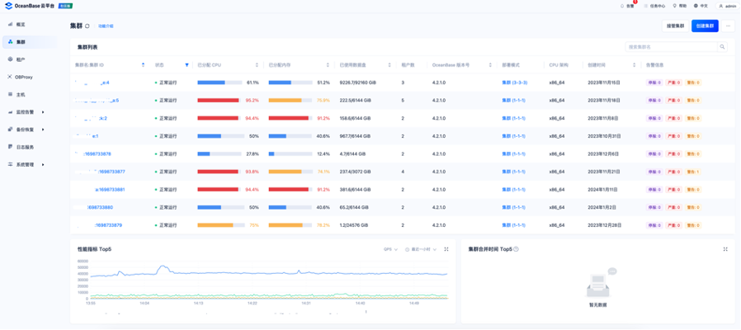Screen dimensions: 741x330
Task: Expand the 集群合并时间 Top5 panel fullscreen
Action: pyautogui.click(x=725, y=249)
